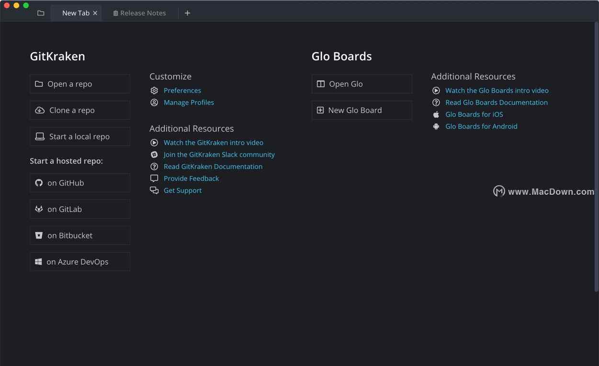Click the Provide Feedback link

(192, 178)
